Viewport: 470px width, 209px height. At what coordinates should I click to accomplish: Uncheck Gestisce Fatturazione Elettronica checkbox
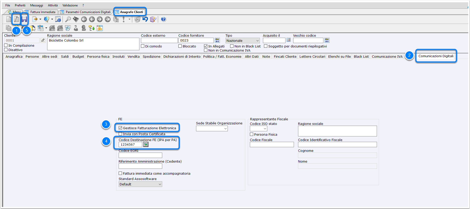click(x=120, y=128)
